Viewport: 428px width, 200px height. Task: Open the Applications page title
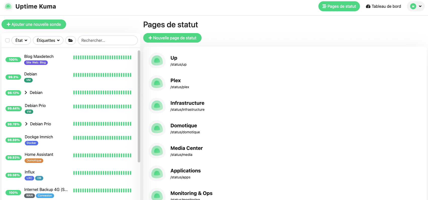click(185, 171)
